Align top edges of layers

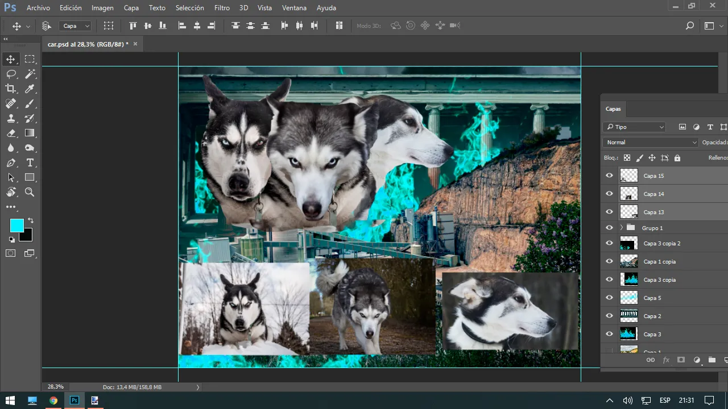point(133,26)
